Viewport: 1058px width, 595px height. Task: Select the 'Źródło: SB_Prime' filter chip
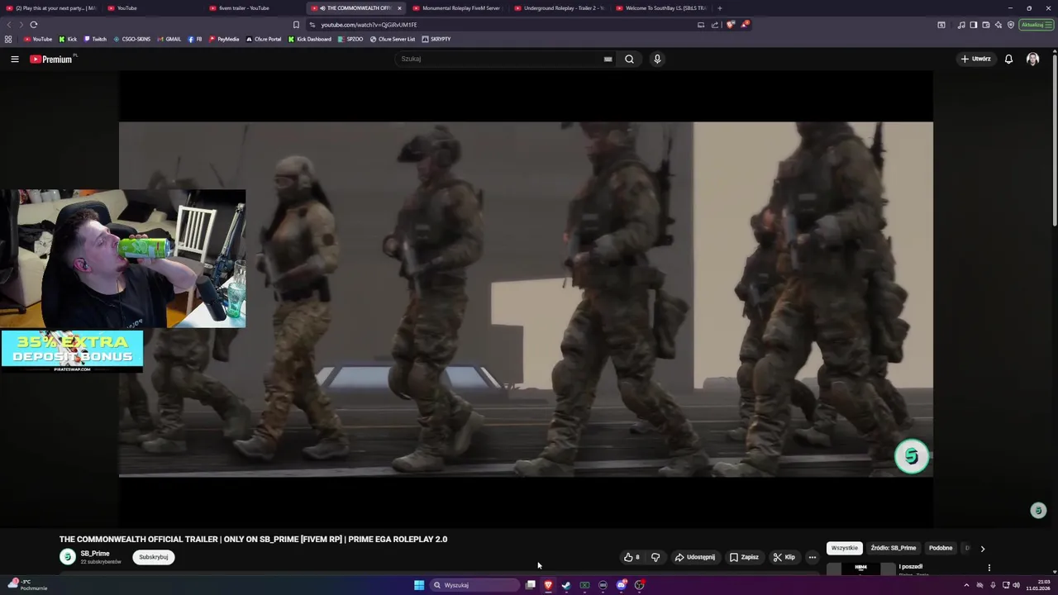pos(894,548)
